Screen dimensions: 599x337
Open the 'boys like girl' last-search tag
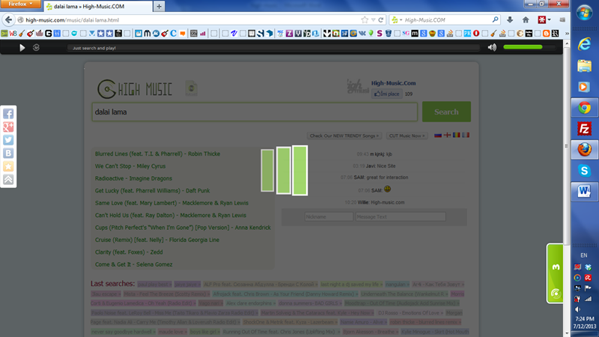(x=204, y=332)
